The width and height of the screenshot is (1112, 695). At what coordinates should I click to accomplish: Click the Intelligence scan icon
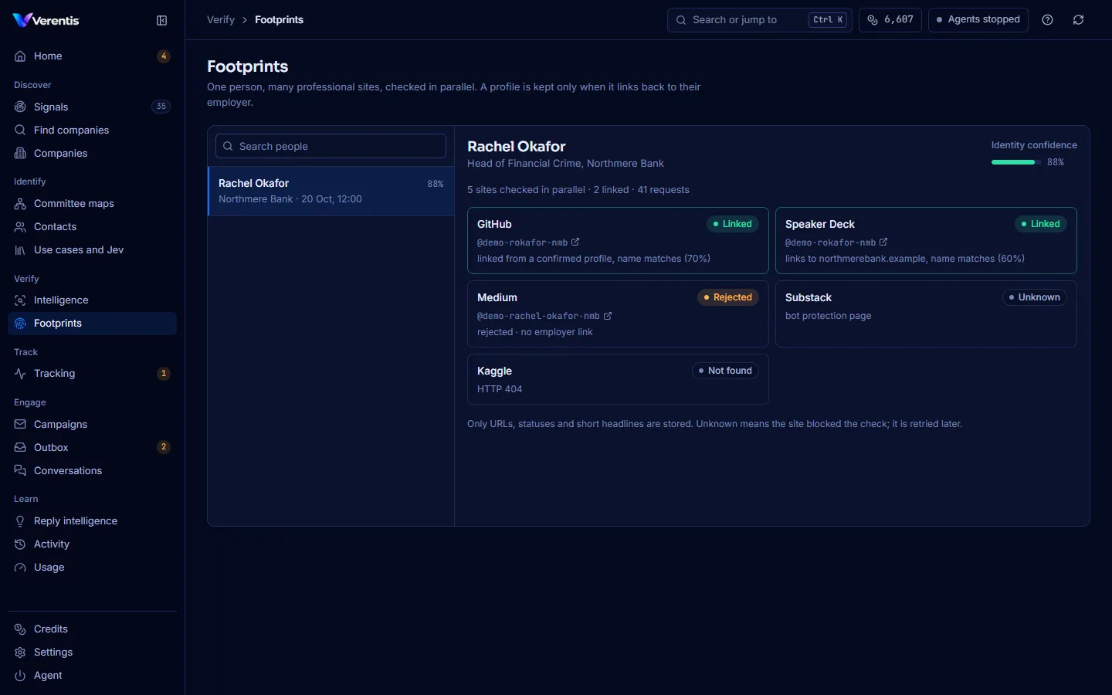coord(20,300)
